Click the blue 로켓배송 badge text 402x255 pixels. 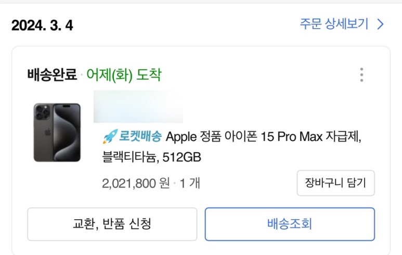pos(140,137)
